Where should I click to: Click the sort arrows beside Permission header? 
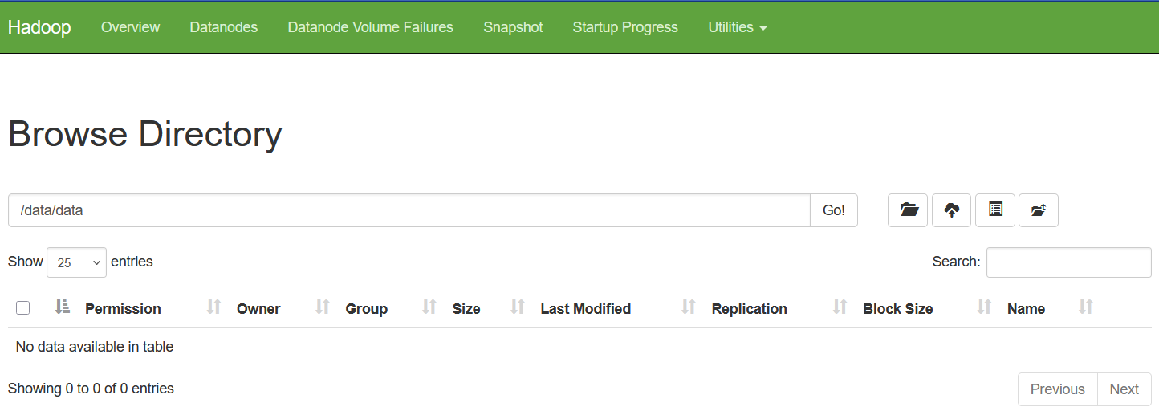click(213, 307)
